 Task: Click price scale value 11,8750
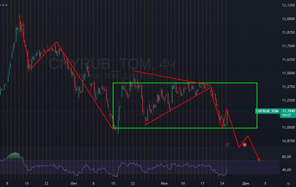[288, 33]
